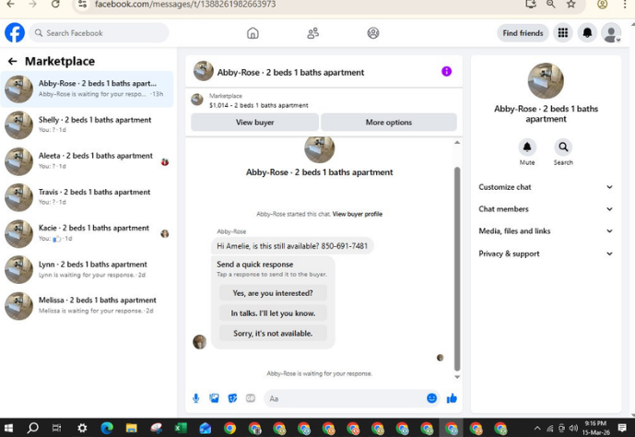Open the Abby-Rose conversation in the list

click(87, 89)
